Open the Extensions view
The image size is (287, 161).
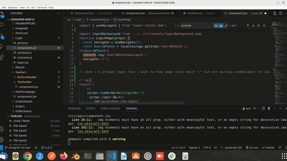pos(2,57)
